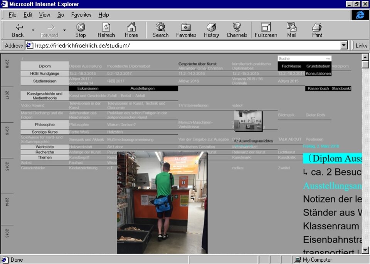Open the Fachklasse tab

point(291,66)
